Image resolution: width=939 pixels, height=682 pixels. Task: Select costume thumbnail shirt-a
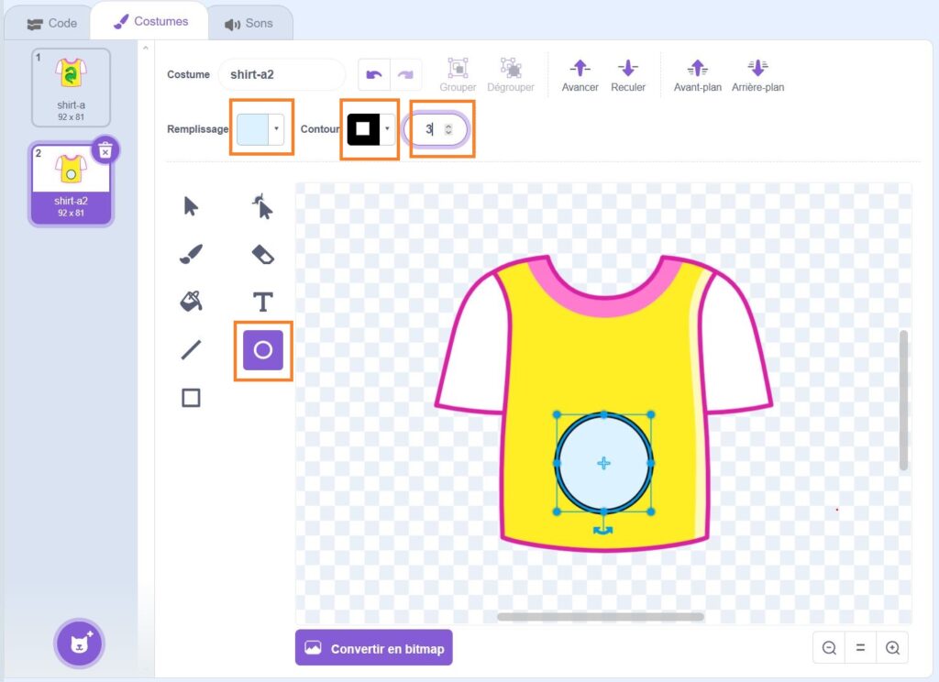tap(71, 87)
